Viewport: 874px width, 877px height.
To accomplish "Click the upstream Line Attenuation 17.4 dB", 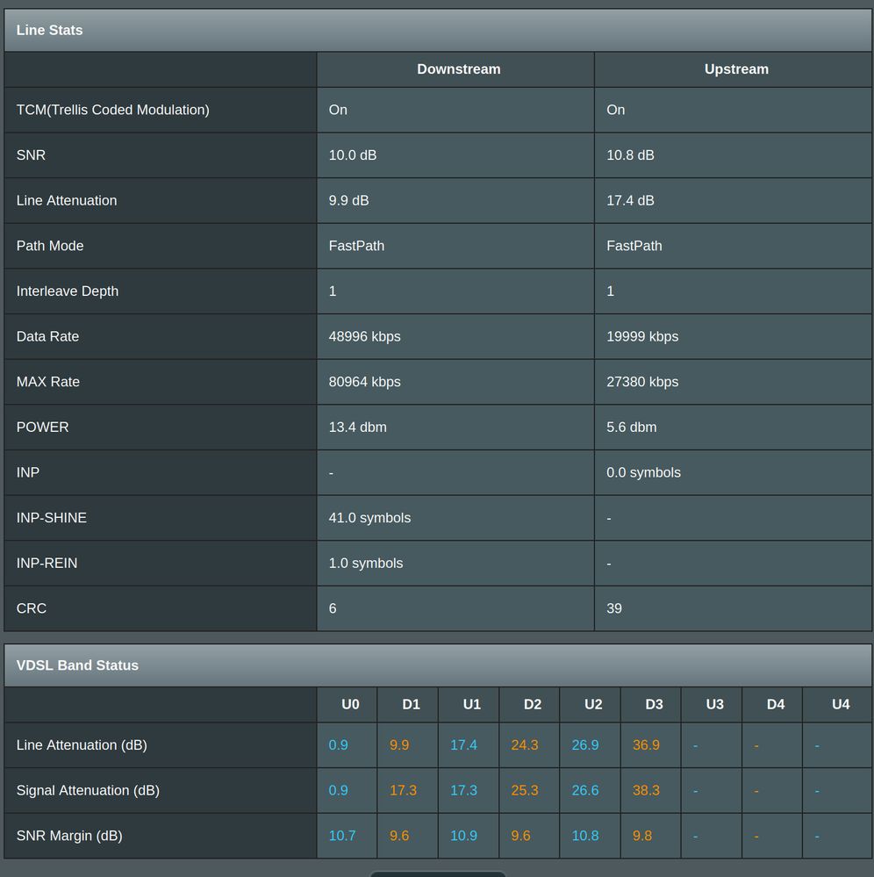I will pos(630,200).
